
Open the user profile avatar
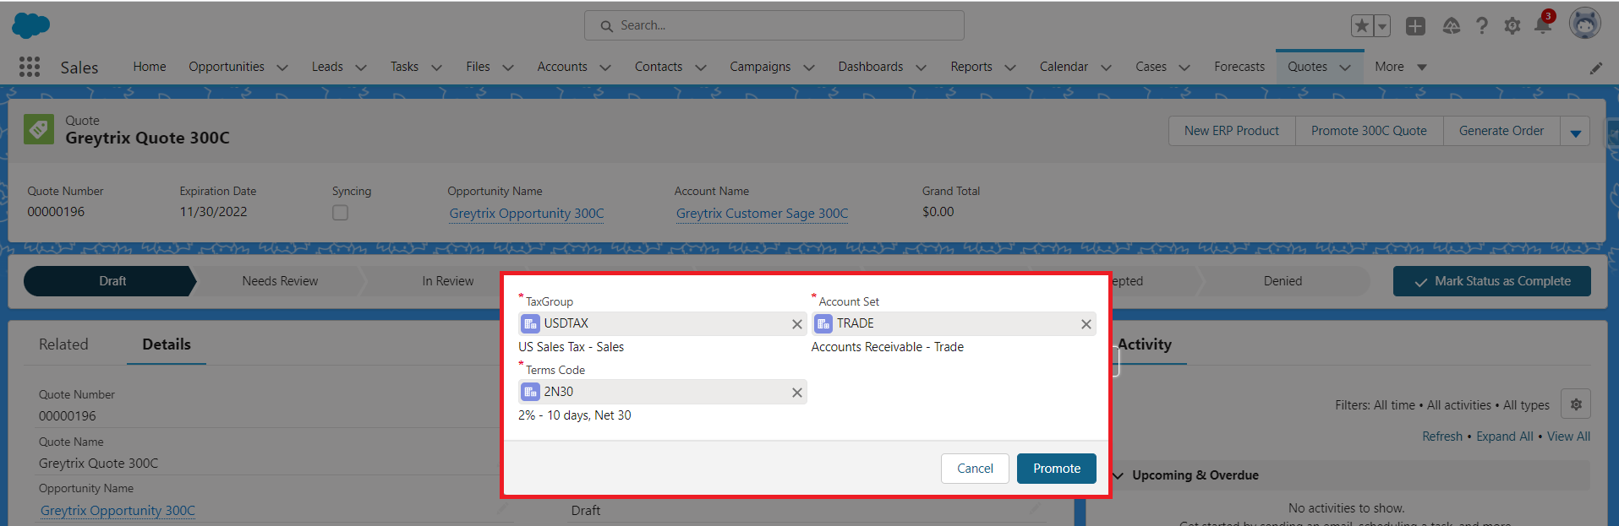pyautogui.click(x=1585, y=24)
